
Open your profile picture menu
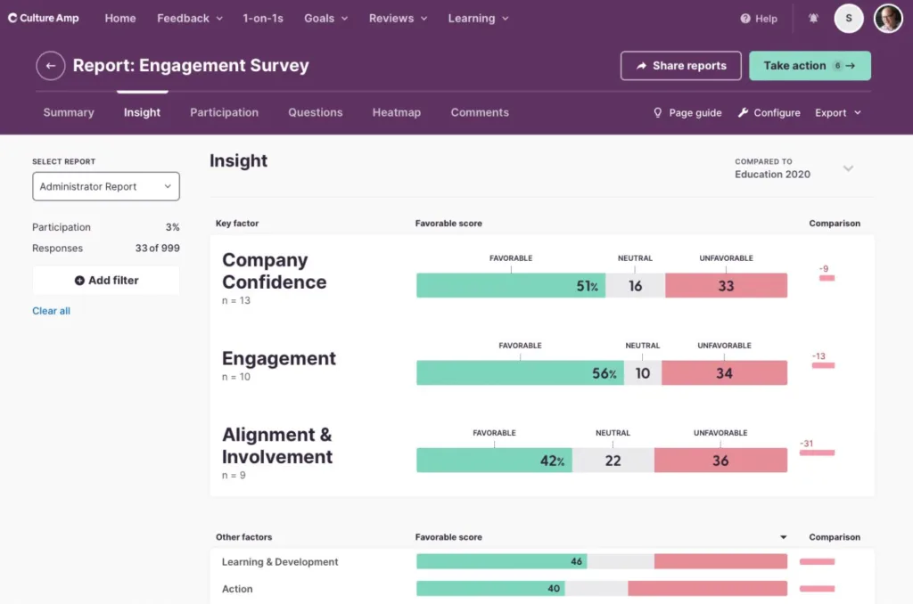[x=888, y=18]
